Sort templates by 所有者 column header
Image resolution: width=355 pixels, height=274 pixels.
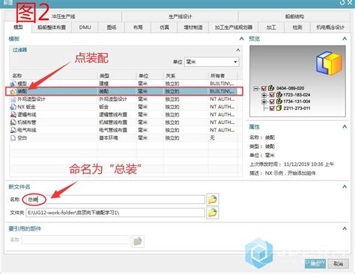[222, 75]
